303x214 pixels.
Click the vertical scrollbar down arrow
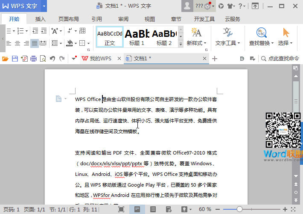(x=296, y=176)
